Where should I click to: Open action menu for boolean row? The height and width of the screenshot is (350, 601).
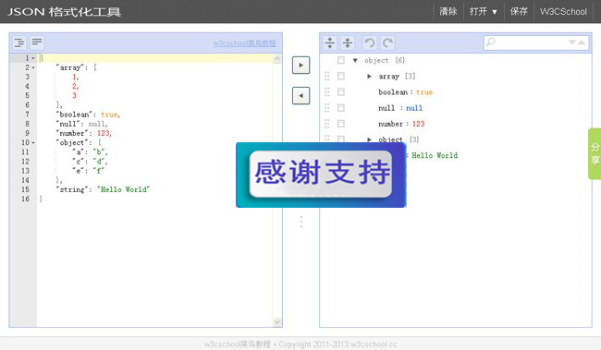(x=341, y=92)
